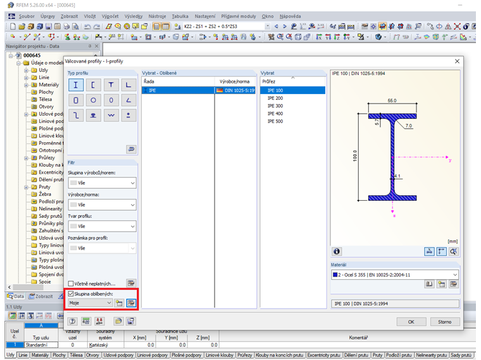The height and width of the screenshot is (360, 481).
Task: Select the circular hollow profile type button
Action: (x=93, y=100)
